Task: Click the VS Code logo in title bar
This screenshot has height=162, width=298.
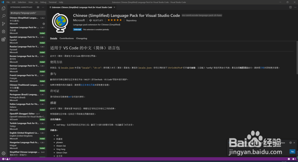Action: click(x=3, y=2)
